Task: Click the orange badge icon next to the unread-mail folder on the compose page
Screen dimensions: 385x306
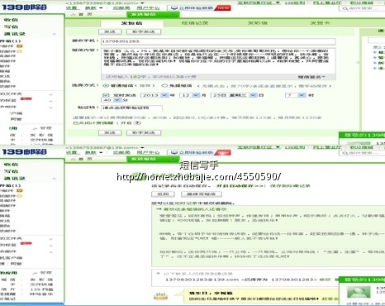Action: point(20,46)
